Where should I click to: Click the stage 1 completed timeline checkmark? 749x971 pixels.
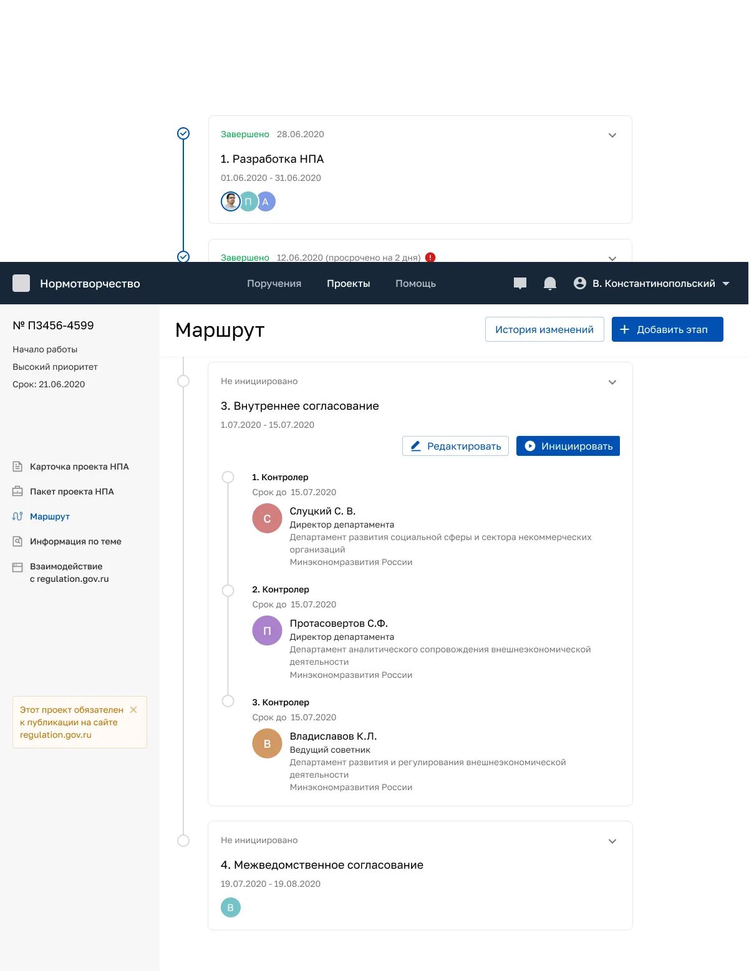[183, 133]
